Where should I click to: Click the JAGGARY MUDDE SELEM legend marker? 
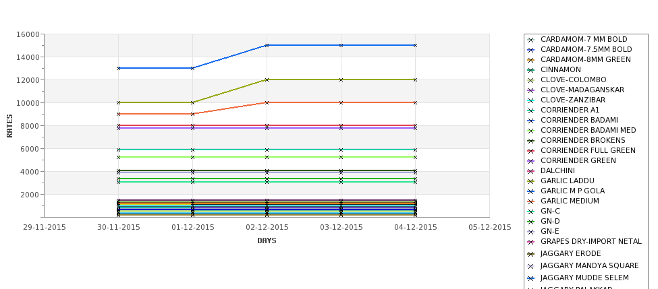tap(531, 278)
